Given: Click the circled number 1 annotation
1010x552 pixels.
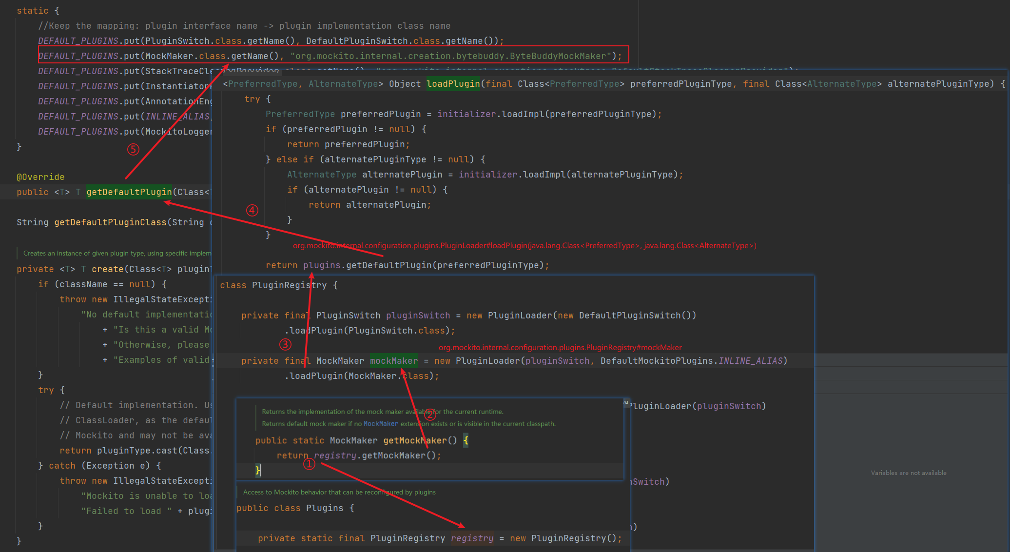Looking at the screenshot, I should click(309, 464).
